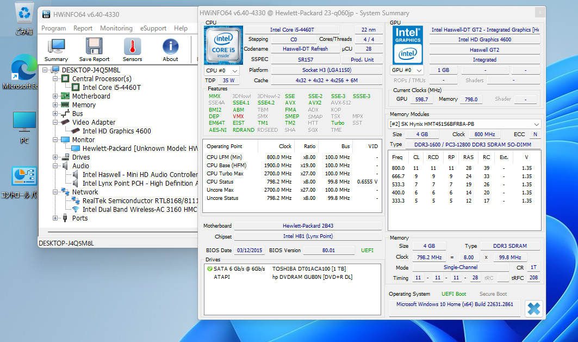This screenshot has height=342, width=578.
Task: Expand the Motherboard tree node
Action: click(55, 96)
